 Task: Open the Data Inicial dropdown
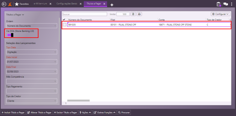32,62
